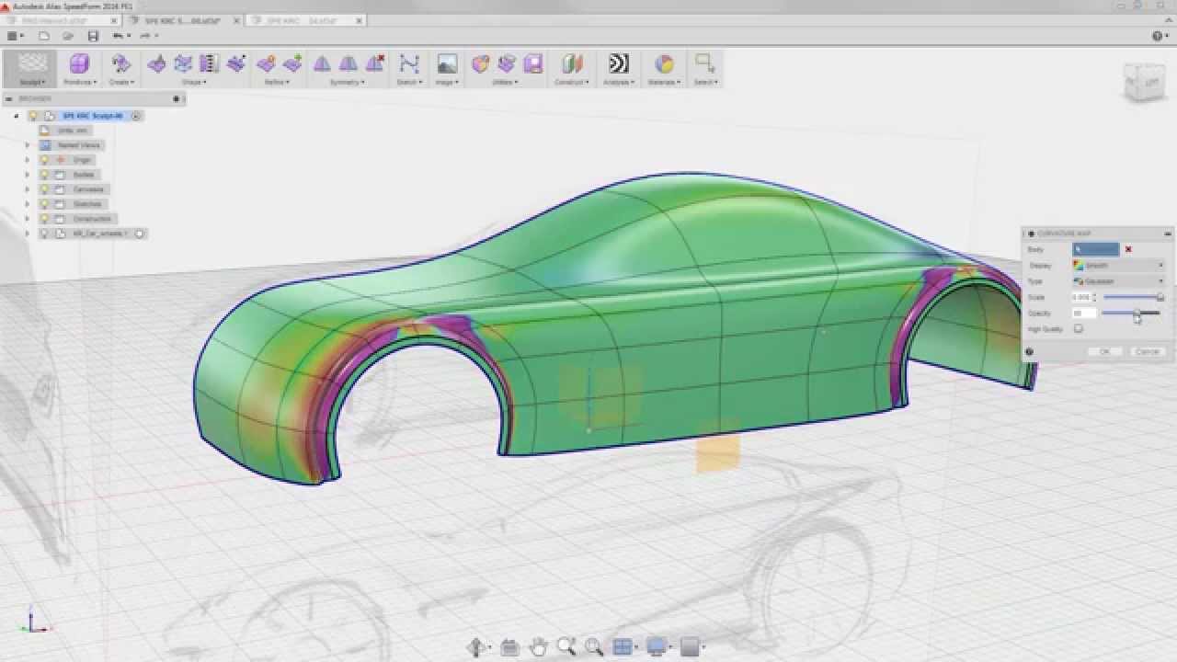1177x662 pixels.
Task: Click the Opacity value field
Action: pos(1084,314)
